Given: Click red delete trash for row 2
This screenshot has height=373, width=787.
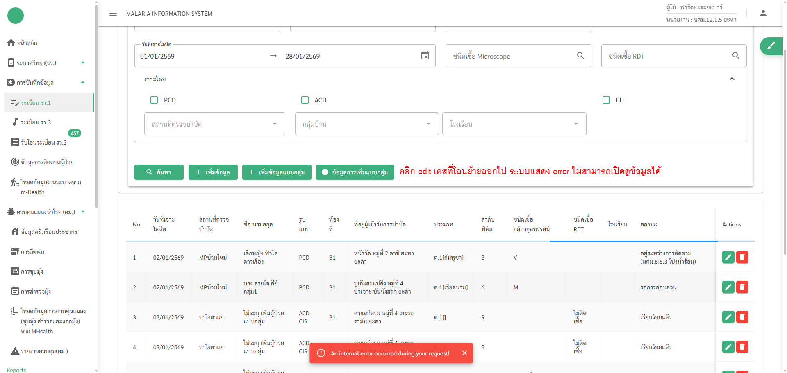Looking at the screenshot, I should tap(742, 287).
